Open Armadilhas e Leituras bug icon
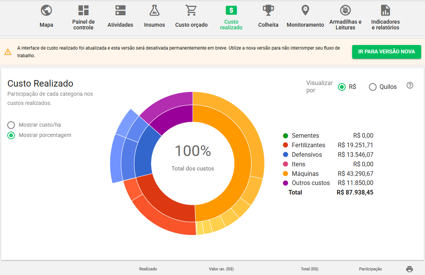Screen dimensions: 425x275 pyautogui.click(x=345, y=10)
